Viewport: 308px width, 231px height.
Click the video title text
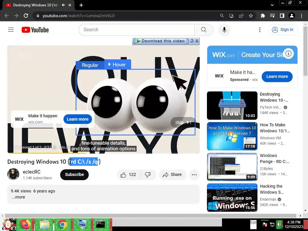tap(54, 162)
